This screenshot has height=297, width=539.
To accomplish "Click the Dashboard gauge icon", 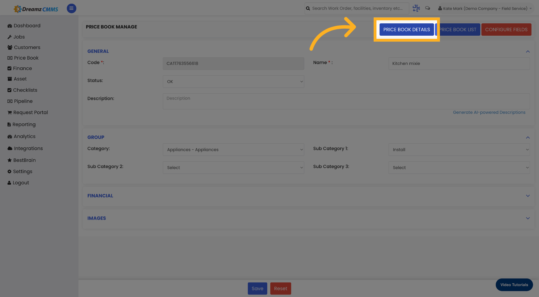I will coord(10,26).
